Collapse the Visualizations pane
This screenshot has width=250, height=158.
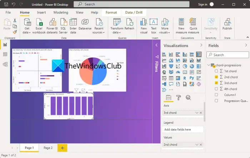[x=201, y=45]
